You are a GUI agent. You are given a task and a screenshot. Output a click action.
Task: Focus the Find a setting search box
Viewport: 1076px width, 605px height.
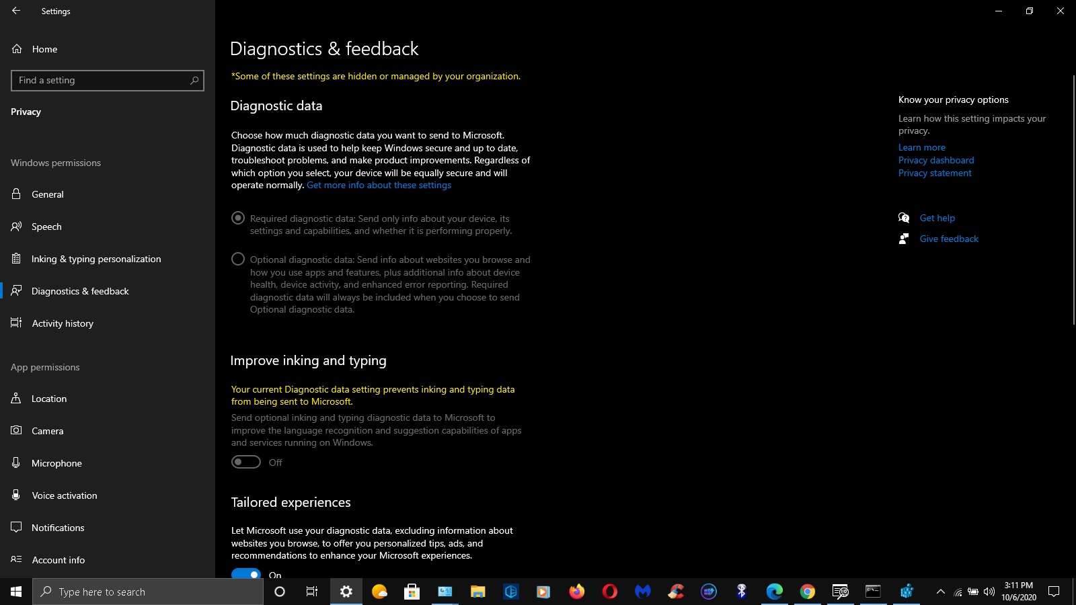(108, 80)
